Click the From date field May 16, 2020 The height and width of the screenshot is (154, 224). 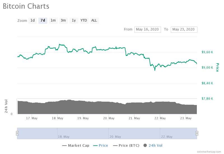(x=148, y=30)
